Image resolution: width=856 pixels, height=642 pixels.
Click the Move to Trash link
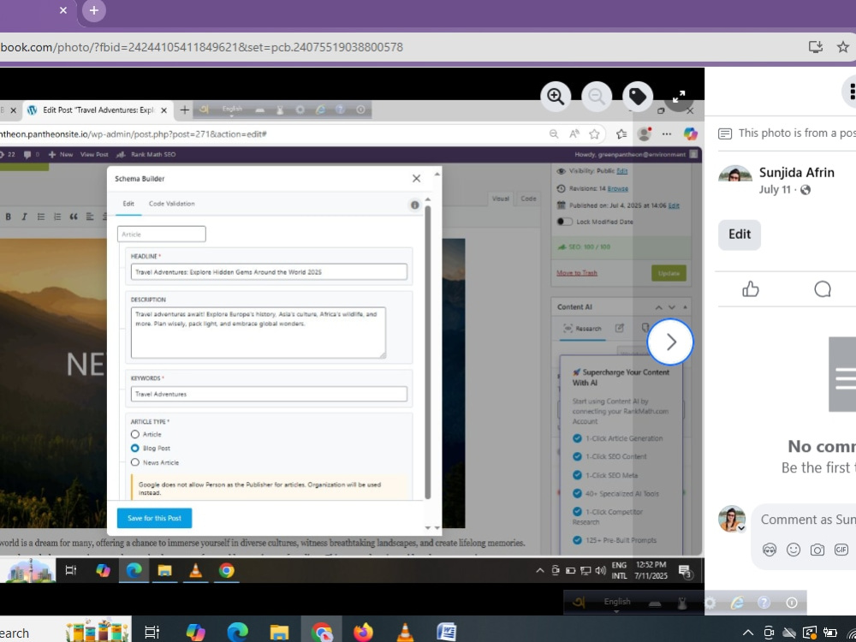pos(576,273)
